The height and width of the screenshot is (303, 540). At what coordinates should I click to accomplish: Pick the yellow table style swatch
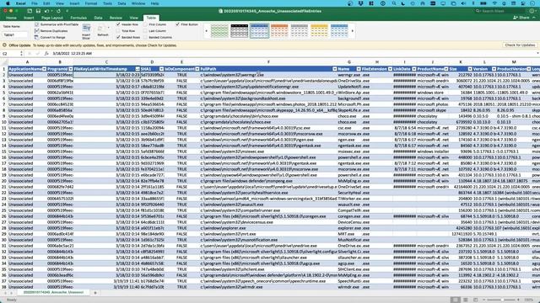point(319,31)
